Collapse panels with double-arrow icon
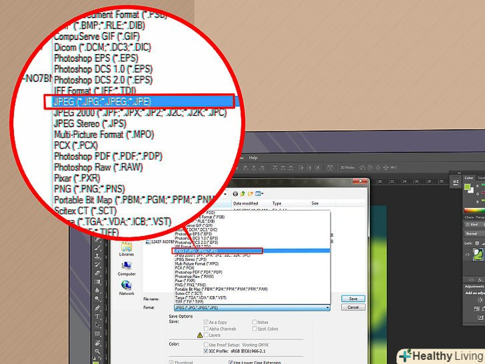Screen dimensions: 485x364 459,173
